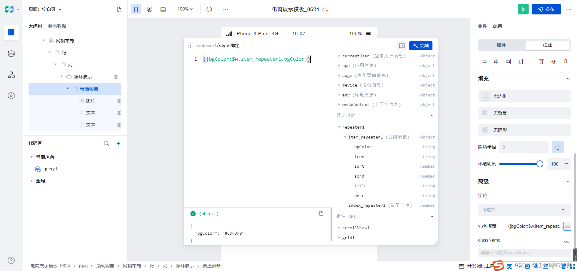The image size is (577, 271).
Task: Collapse the 列 tree node
Action: click(x=56, y=65)
